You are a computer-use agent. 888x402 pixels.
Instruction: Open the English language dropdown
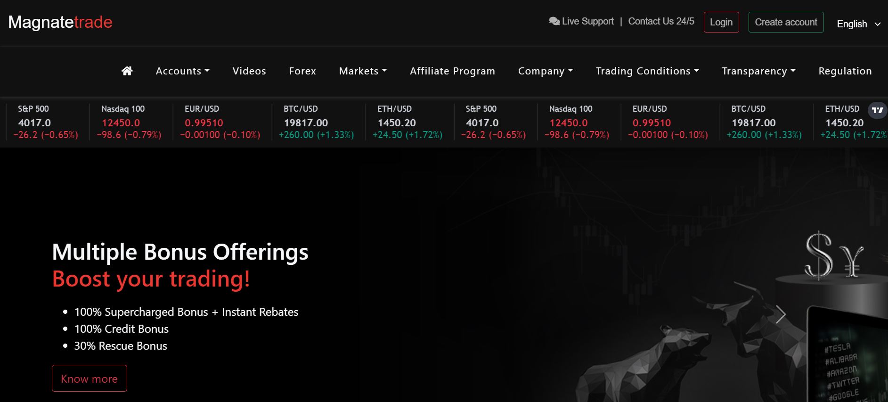click(858, 24)
